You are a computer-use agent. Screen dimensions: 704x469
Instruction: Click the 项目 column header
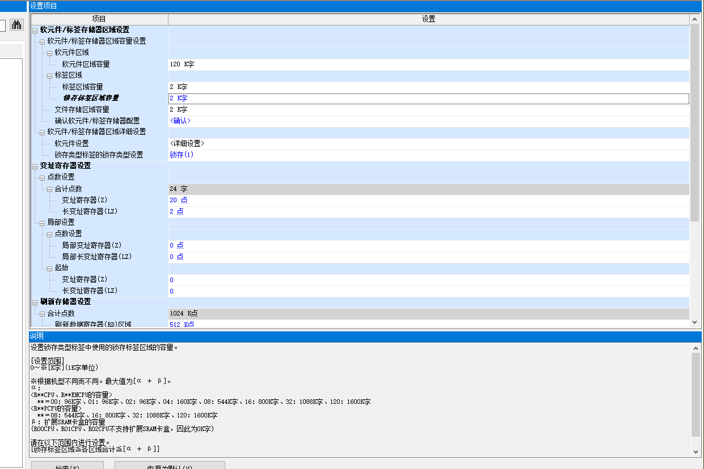coord(99,19)
